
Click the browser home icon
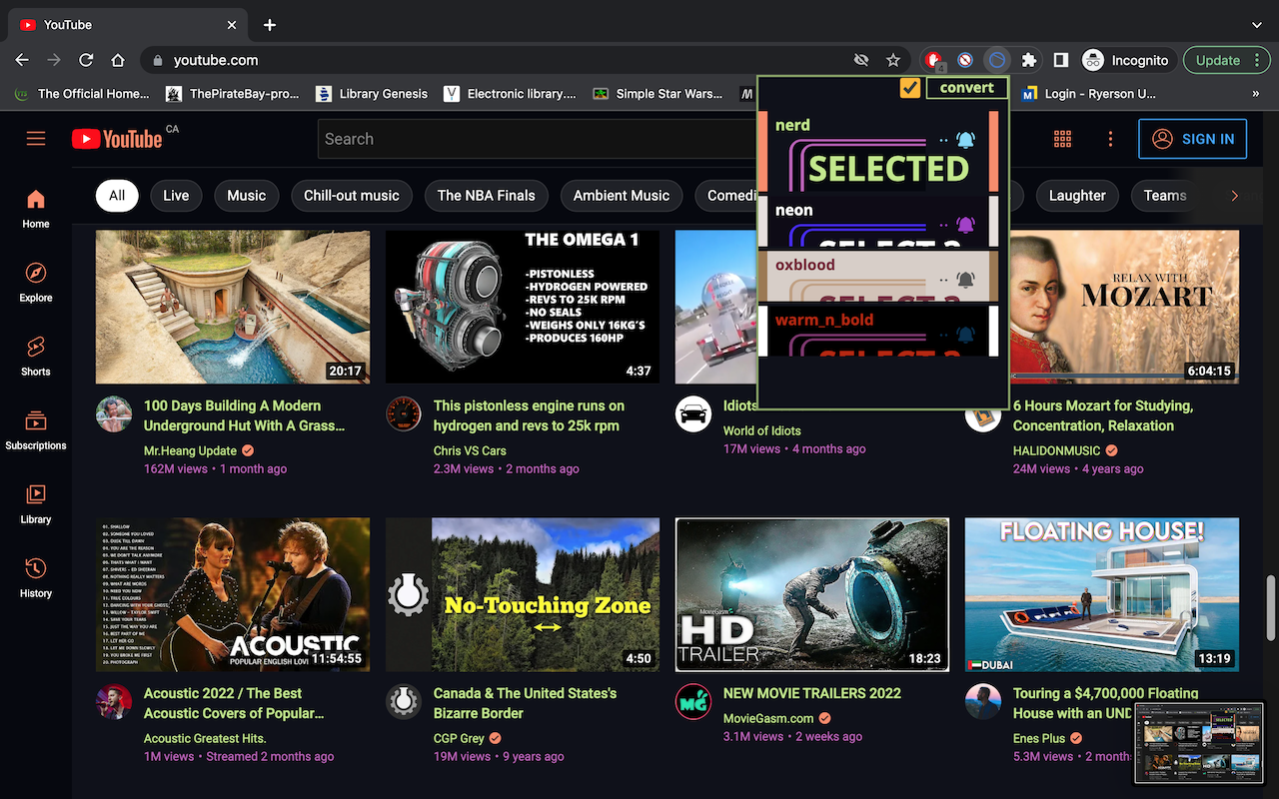[x=118, y=60]
